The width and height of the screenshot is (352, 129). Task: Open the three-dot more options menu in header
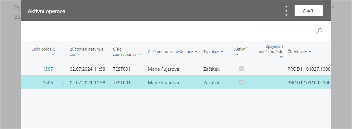(x=286, y=11)
